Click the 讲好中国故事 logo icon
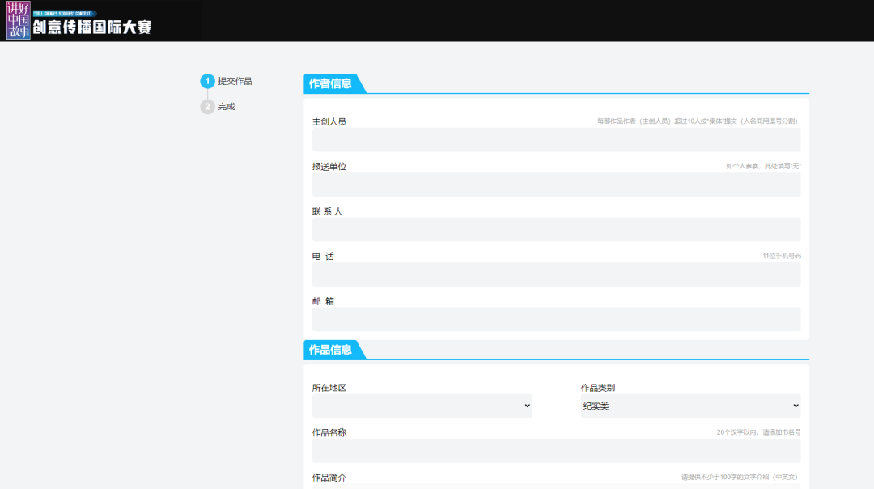The height and width of the screenshot is (489, 874). tap(18, 20)
